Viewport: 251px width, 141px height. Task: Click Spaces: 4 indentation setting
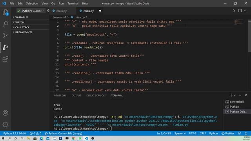click(180, 133)
